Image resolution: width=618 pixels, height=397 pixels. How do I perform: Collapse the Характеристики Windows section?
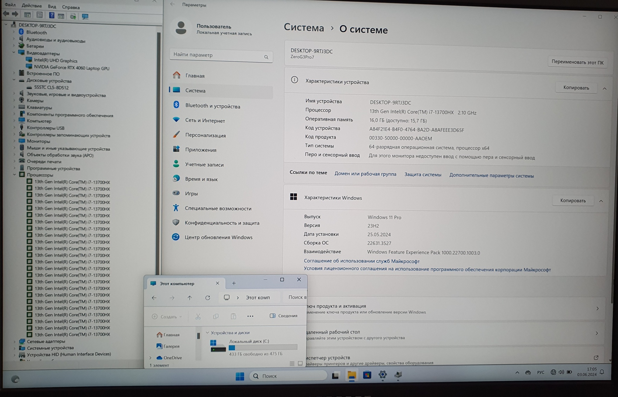coord(601,201)
